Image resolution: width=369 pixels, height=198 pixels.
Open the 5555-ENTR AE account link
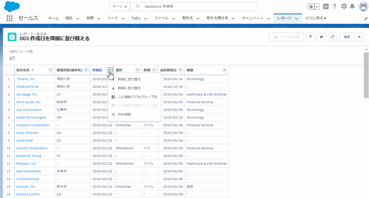click(27, 87)
